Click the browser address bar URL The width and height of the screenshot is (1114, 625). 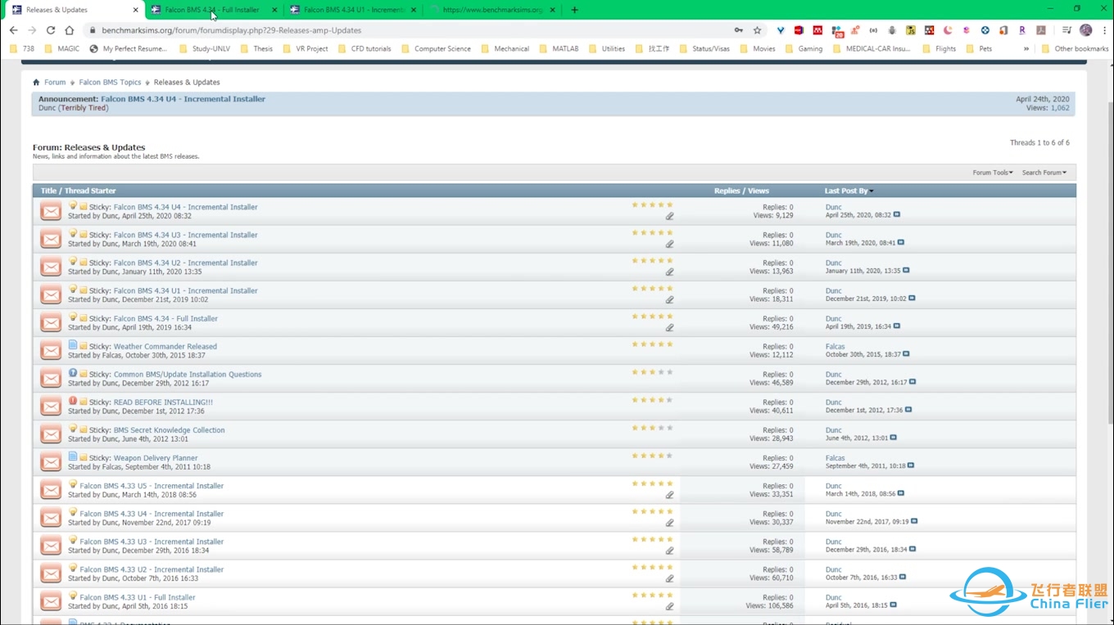point(231,30)
